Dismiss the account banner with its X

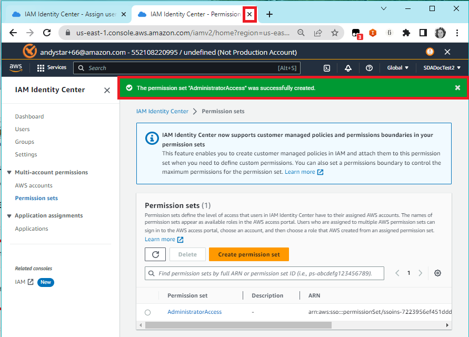tap(447, 52)
